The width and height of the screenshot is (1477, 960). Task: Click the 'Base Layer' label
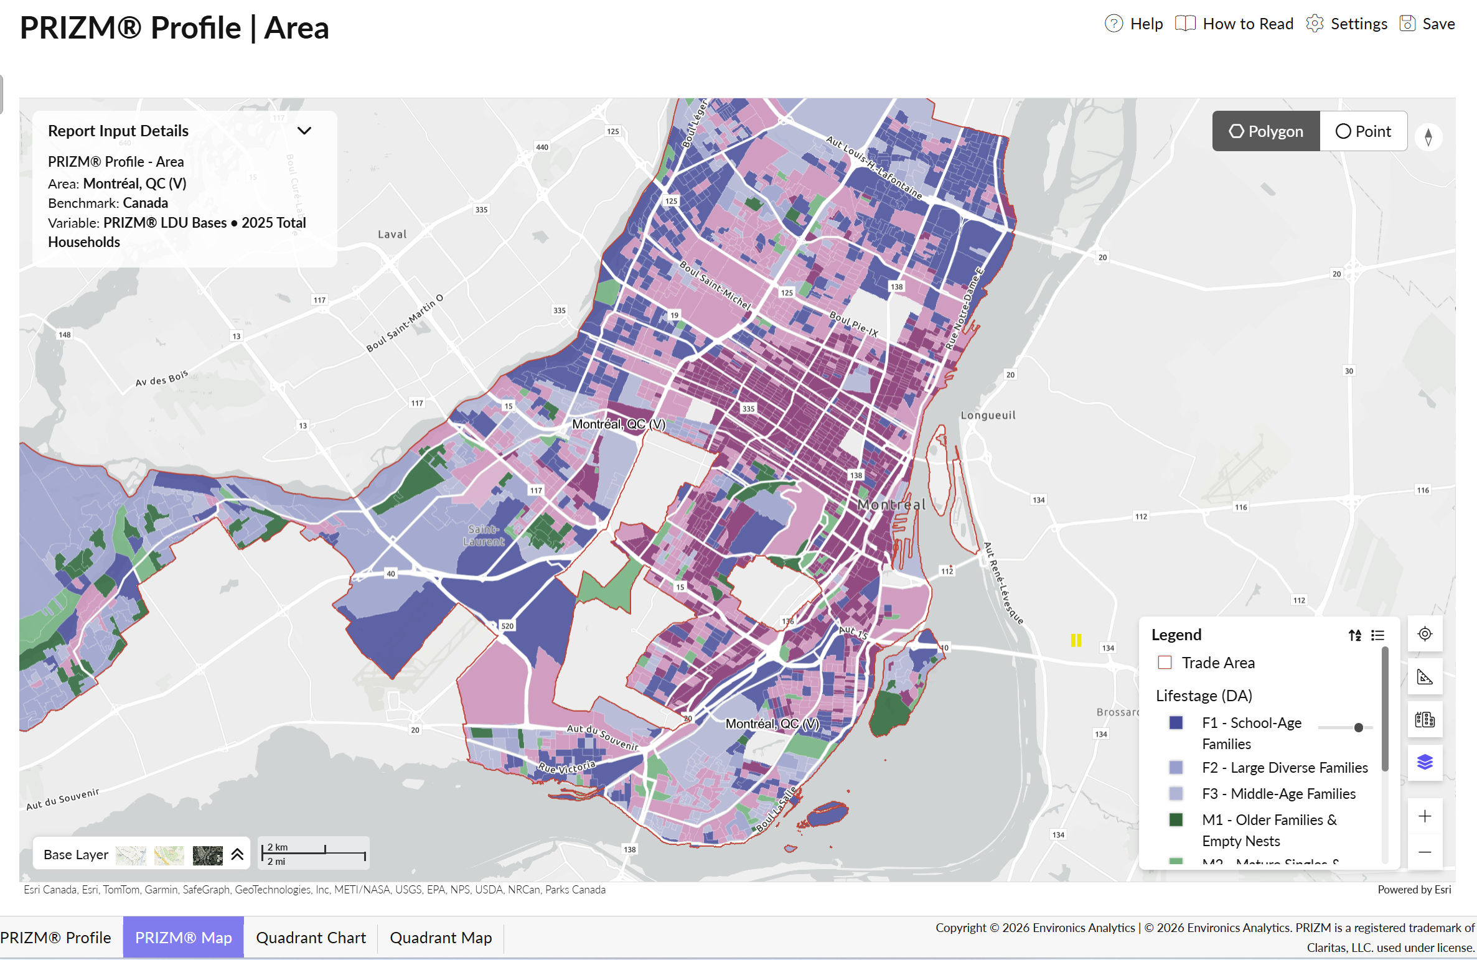pyautogui.click(x=76, y=855)
